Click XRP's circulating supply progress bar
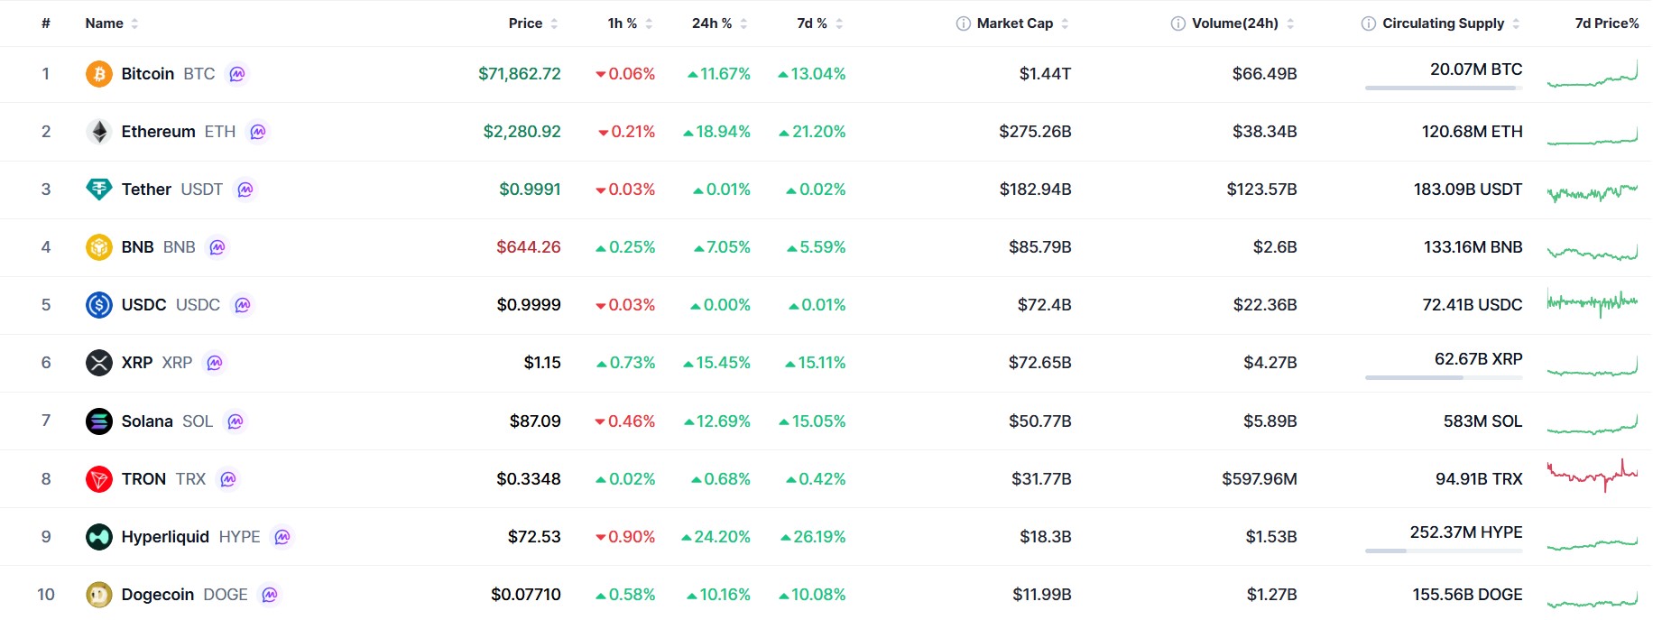This screenshot has width=1662, height=620. pos(1444,377)
